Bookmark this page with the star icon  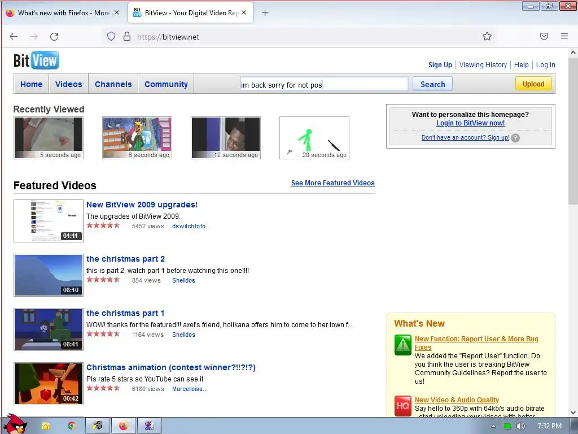click(x=487, y=36)
